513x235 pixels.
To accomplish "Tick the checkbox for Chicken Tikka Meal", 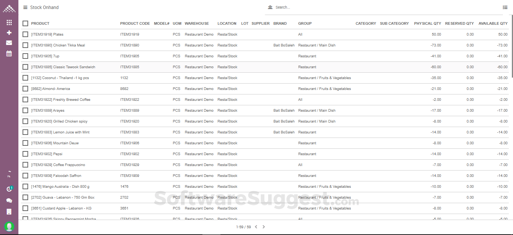I will click(25, 45).
